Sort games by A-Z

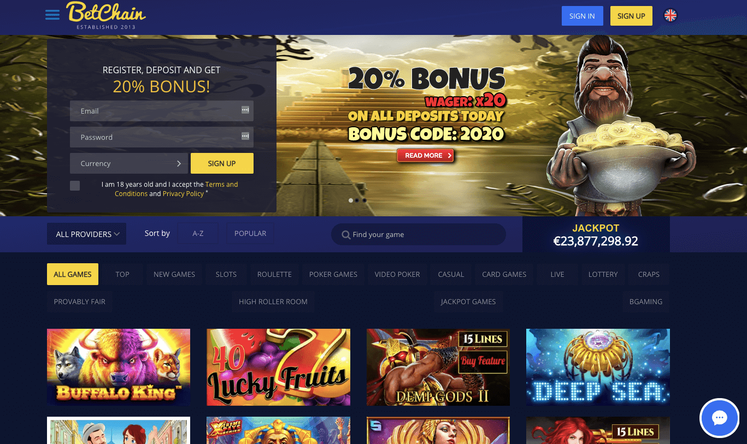(x=198, y=233)
